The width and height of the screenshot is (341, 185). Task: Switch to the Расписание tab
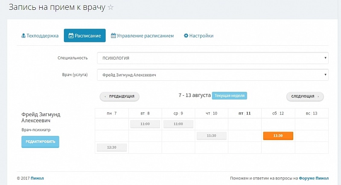click(x=85, y=36)
